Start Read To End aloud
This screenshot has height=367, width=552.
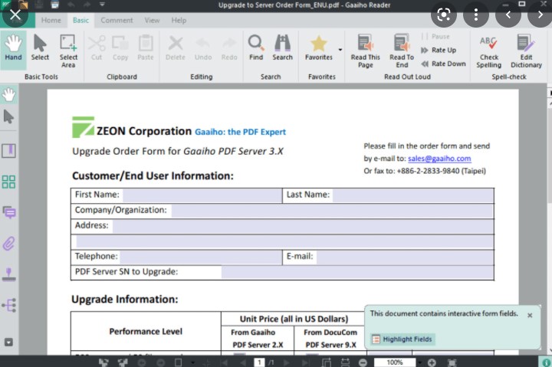[402, 51]
